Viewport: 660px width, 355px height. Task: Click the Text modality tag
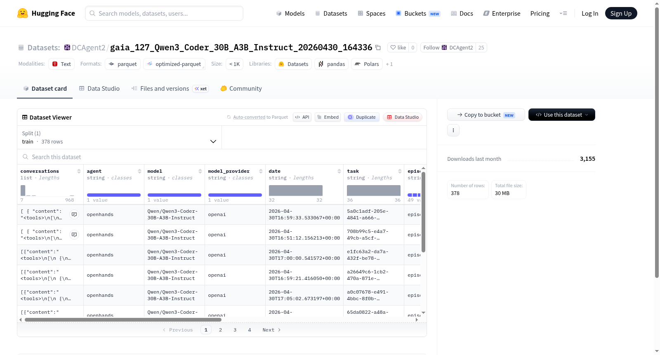point(61,64)
